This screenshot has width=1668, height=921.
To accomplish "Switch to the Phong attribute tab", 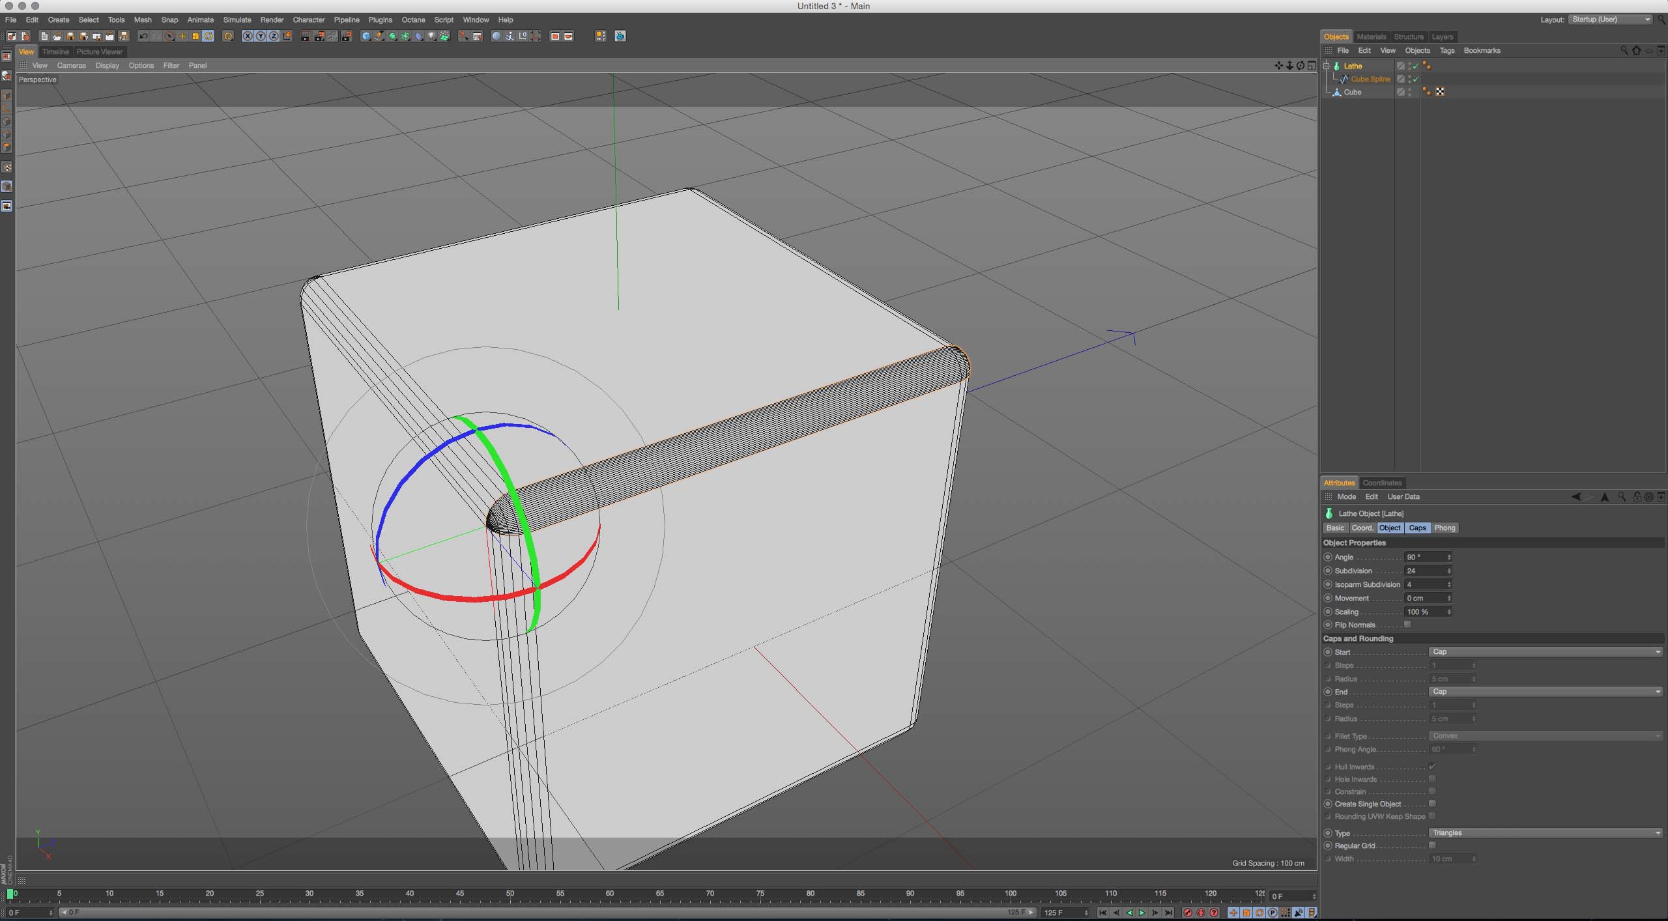I will (x=1445, y=528).
